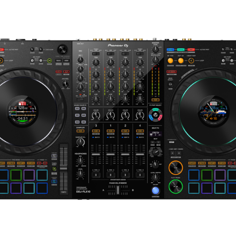The image size is (236, 236).
Task: Click the channel 1 volume fader
Action: coord(110,154)
